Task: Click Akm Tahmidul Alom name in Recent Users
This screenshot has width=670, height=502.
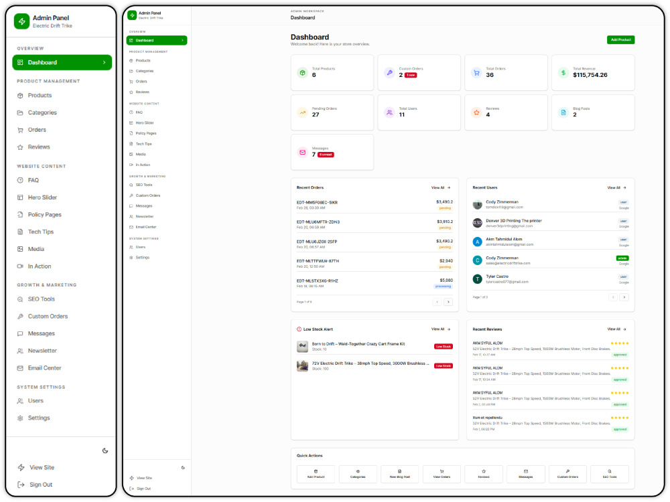Action: click(504, 239)
